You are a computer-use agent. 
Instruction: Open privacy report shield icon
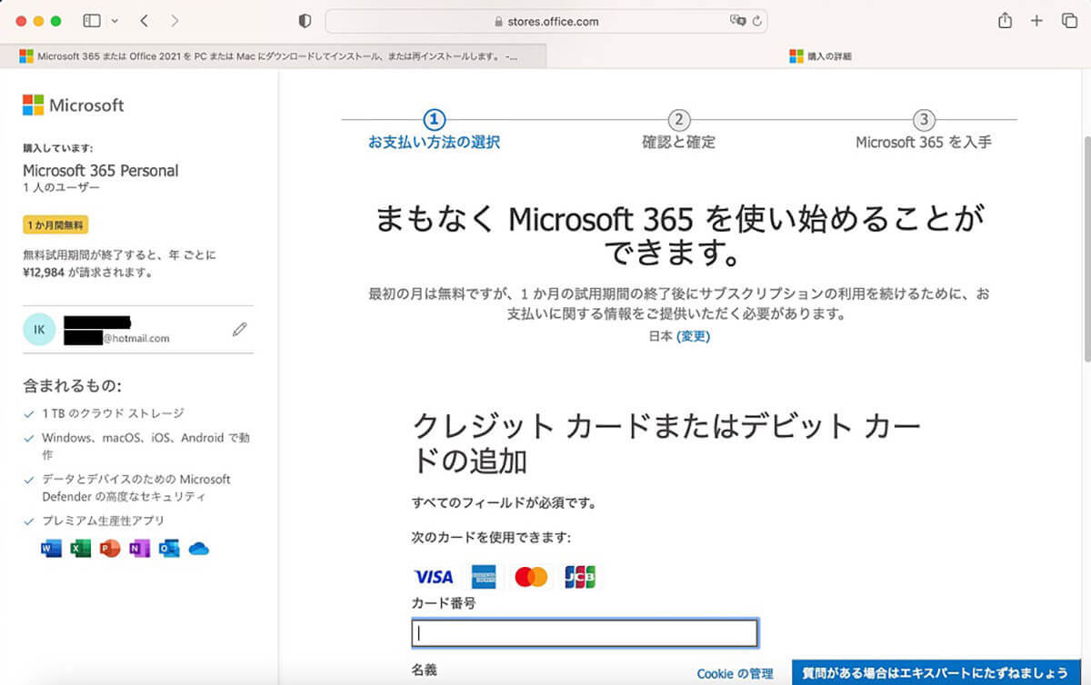pyautogui.click(x=305, y=21)
